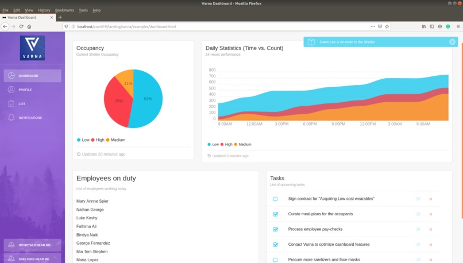Edit the Process employee pay-checks task
Viewport: 463px width, 263px height.
[418, 229]
